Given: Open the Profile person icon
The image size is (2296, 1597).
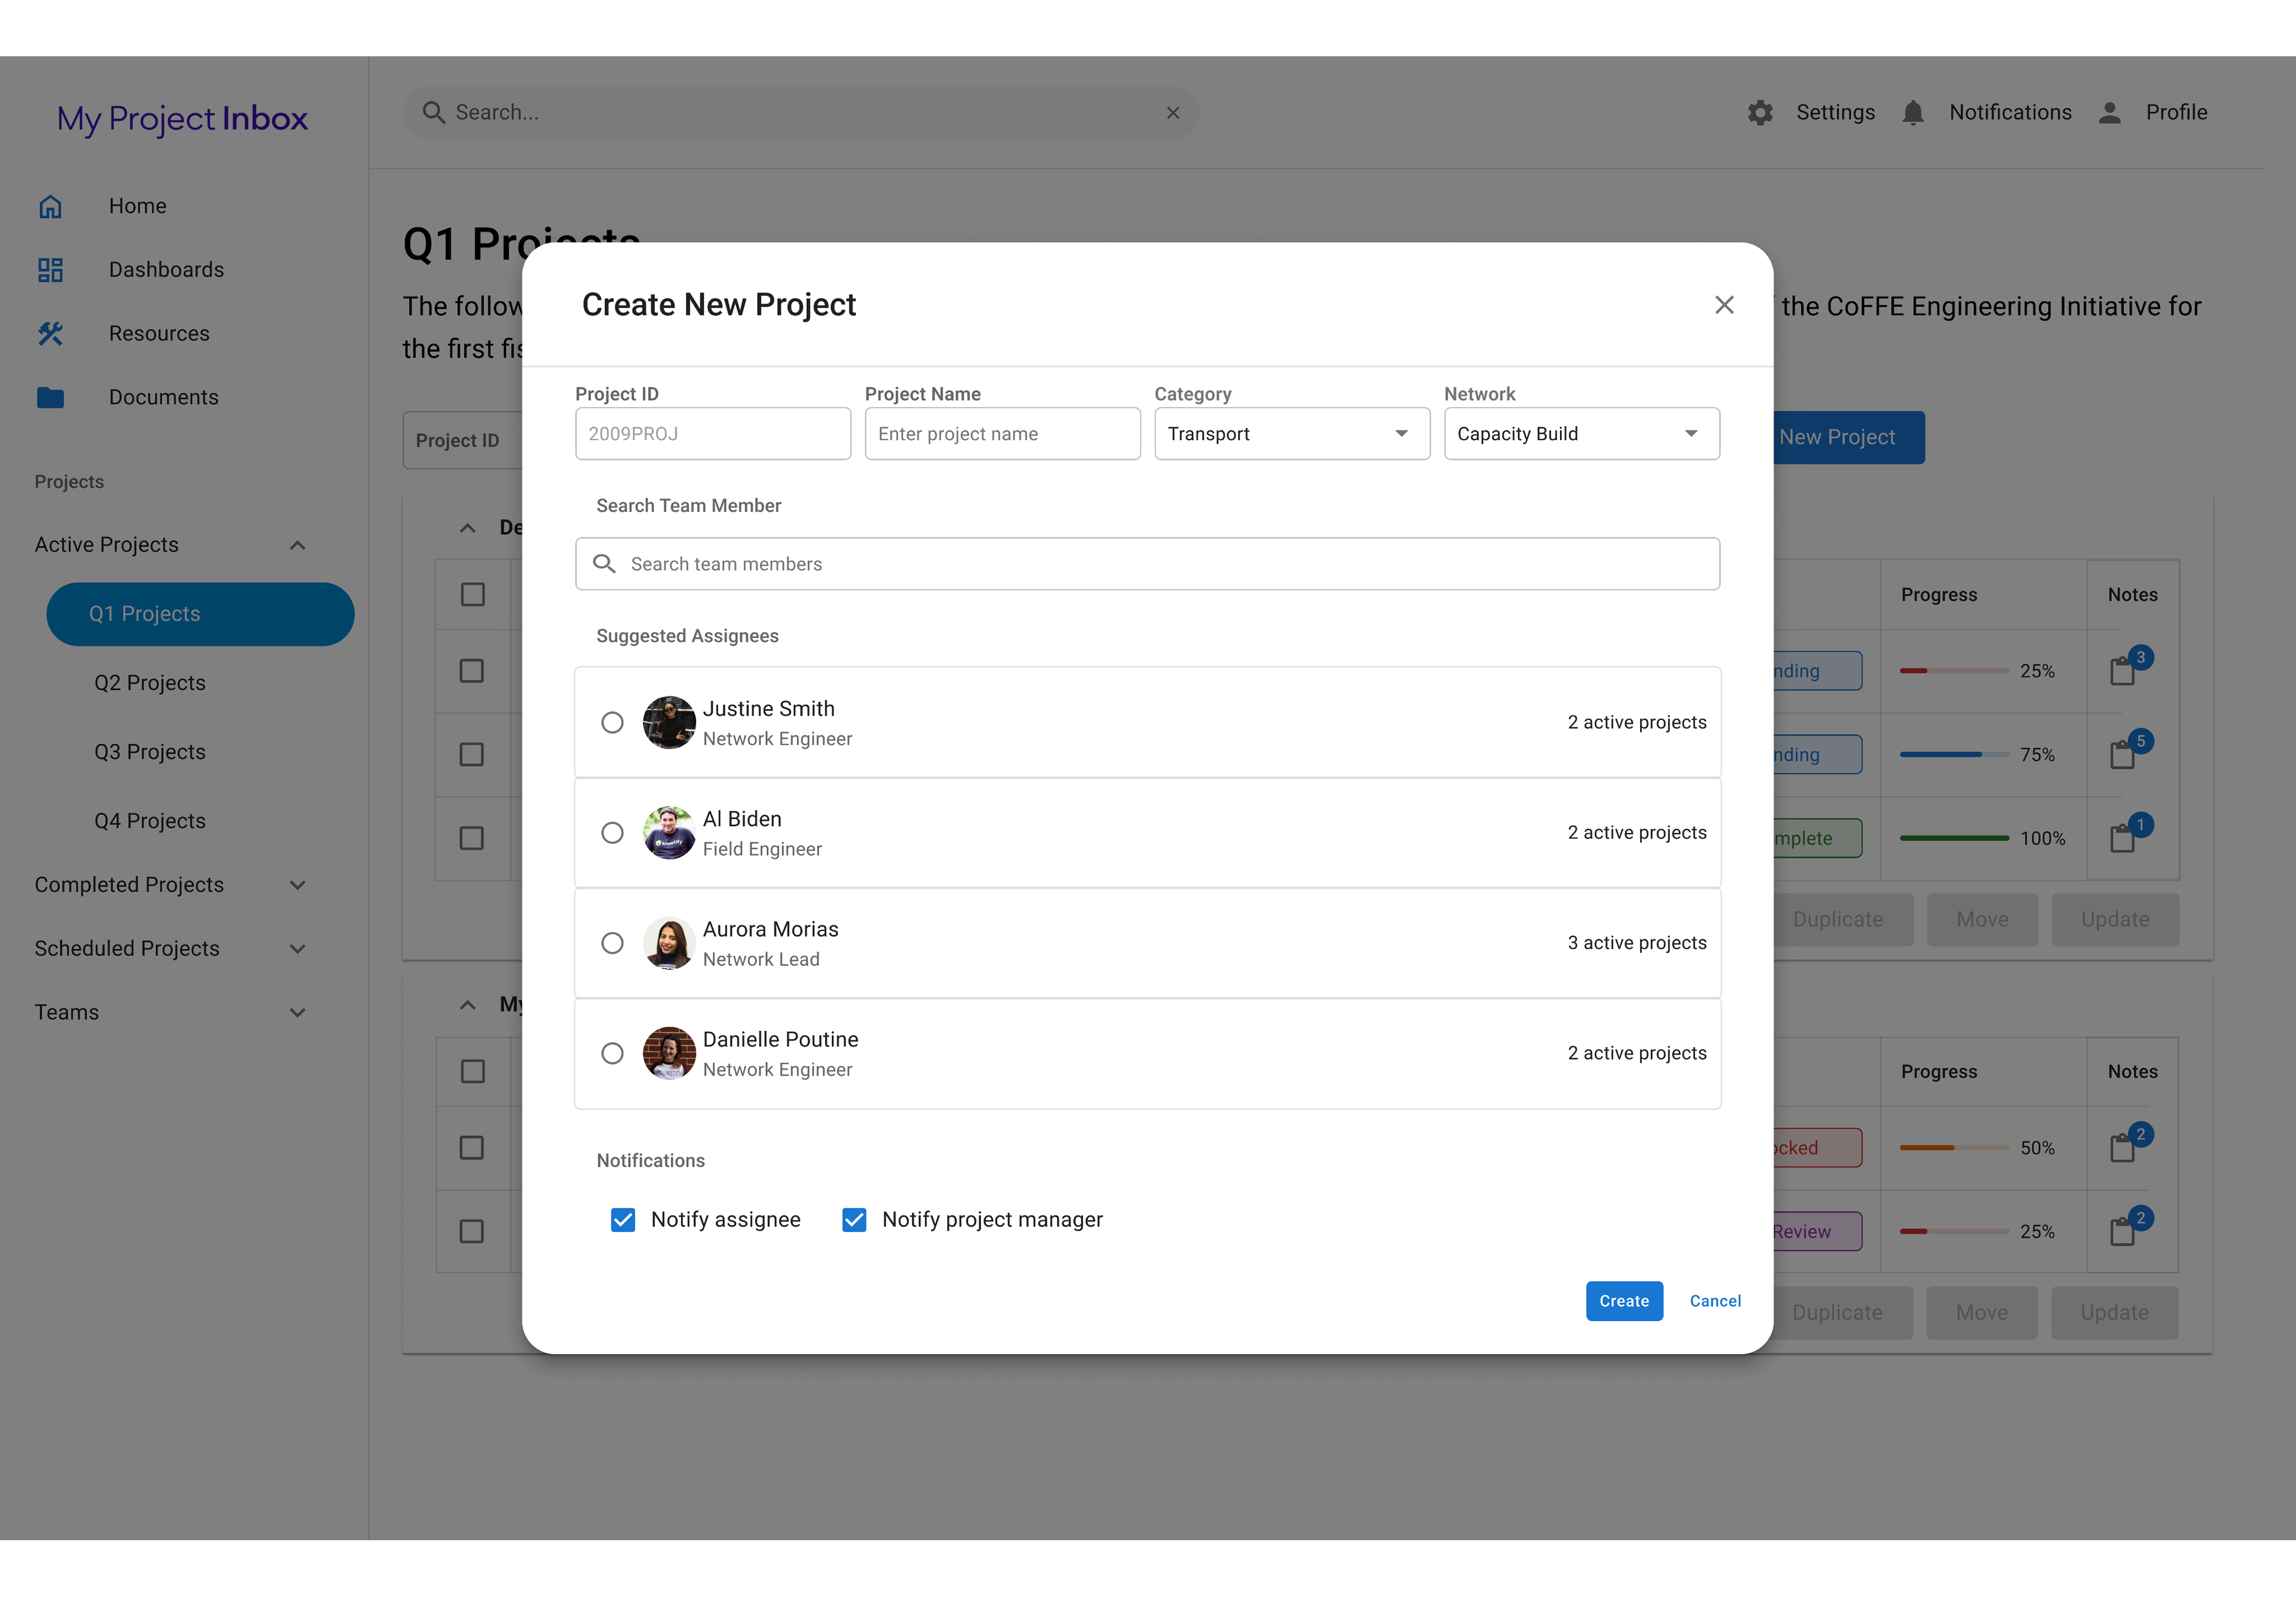Looking at the screenshot, I should (2109, 113).
